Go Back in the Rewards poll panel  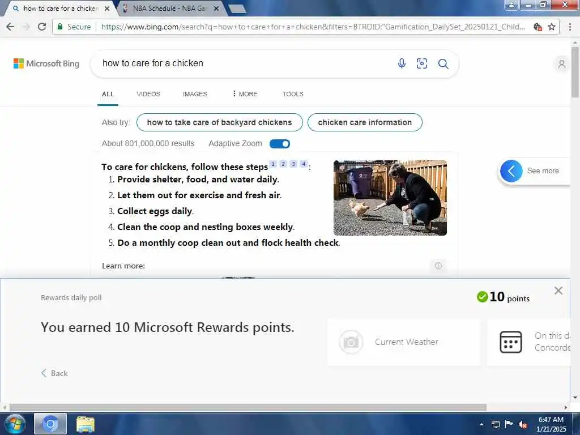[x=54, y=373]
